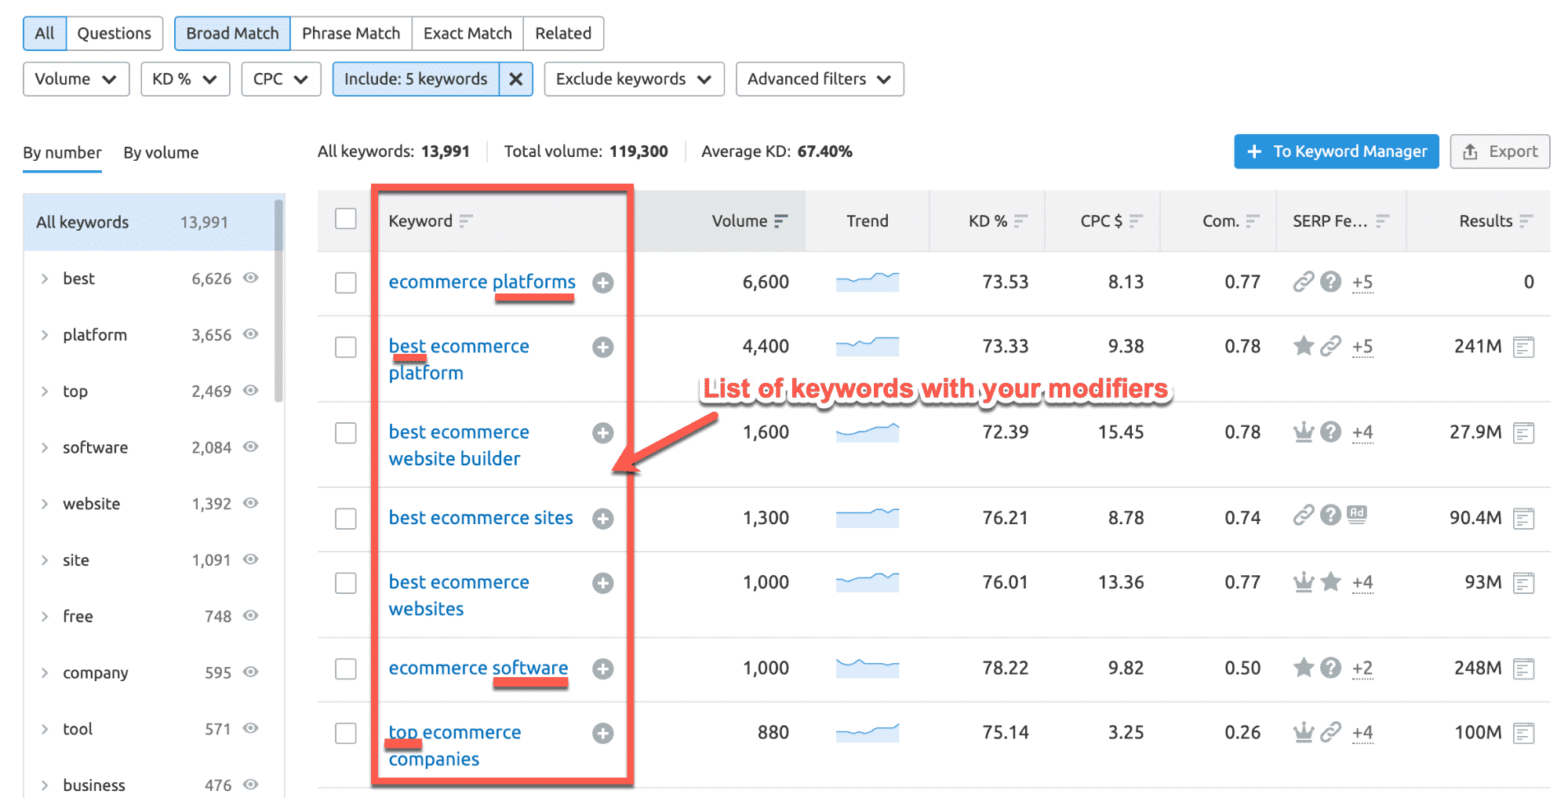This screenshot has width=1568, height=798.
Task: Open SERP results icon for 'ecommerce software'
Action: 1523,669
